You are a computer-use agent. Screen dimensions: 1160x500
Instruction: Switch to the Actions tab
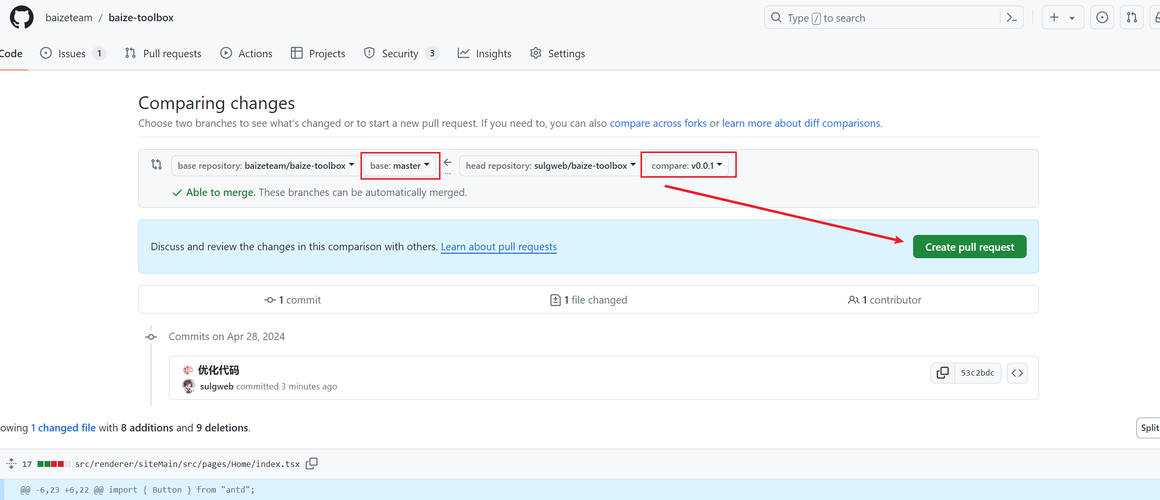click(246, 53)
